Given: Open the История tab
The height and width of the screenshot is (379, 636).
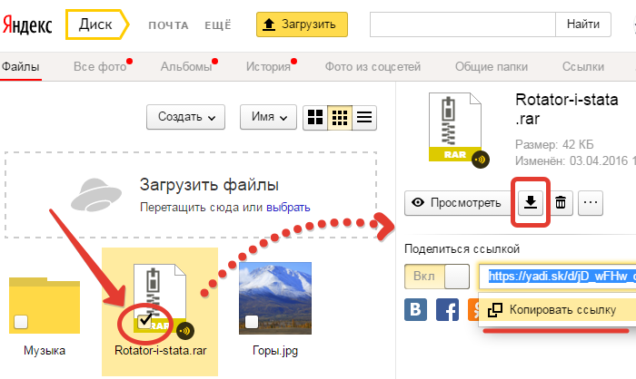Looking at the screenshot, I should 268,66.
